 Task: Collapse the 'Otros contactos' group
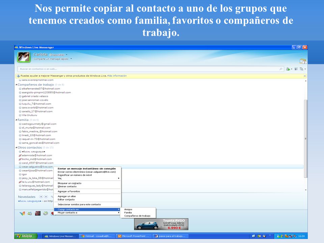tap(16, 147)
